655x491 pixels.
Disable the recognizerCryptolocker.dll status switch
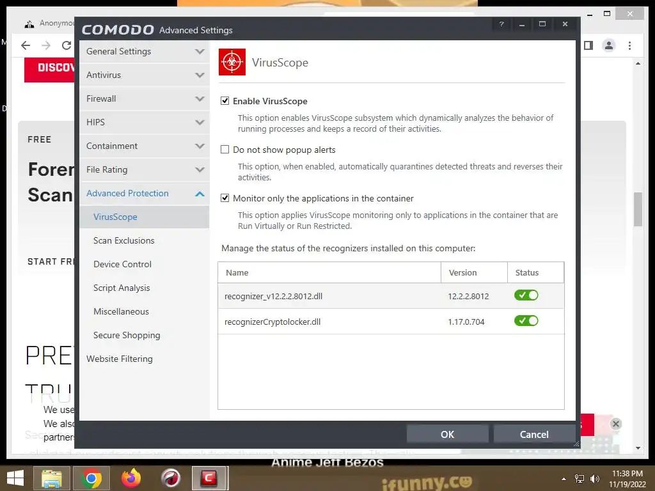click(x=526, y=321)
